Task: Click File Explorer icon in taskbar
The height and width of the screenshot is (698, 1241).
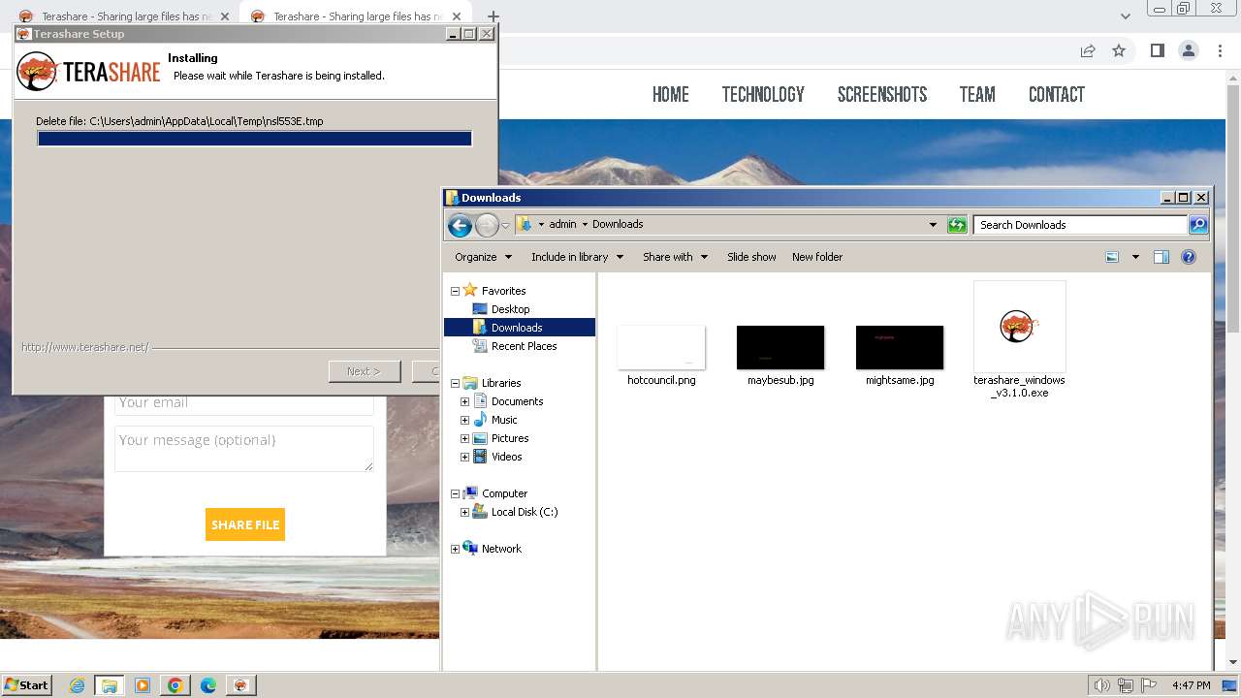Action: click(x=110, y=685)
